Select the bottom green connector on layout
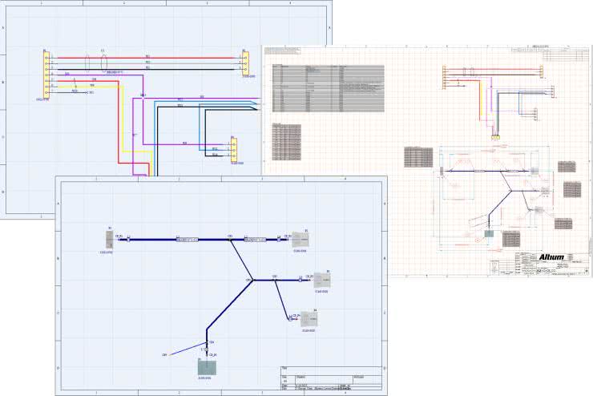The width and height of the screenshot is (593, 396). [208, 367]
